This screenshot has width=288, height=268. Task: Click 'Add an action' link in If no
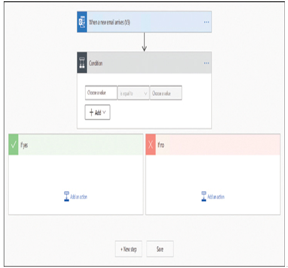pos(216,197)
